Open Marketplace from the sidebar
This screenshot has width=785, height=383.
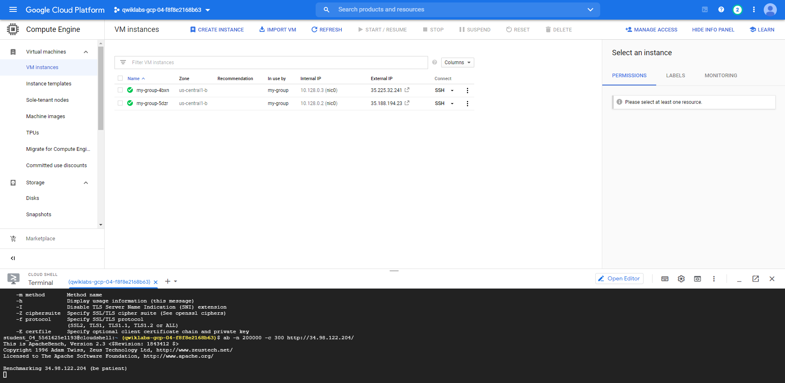[40, 239]
